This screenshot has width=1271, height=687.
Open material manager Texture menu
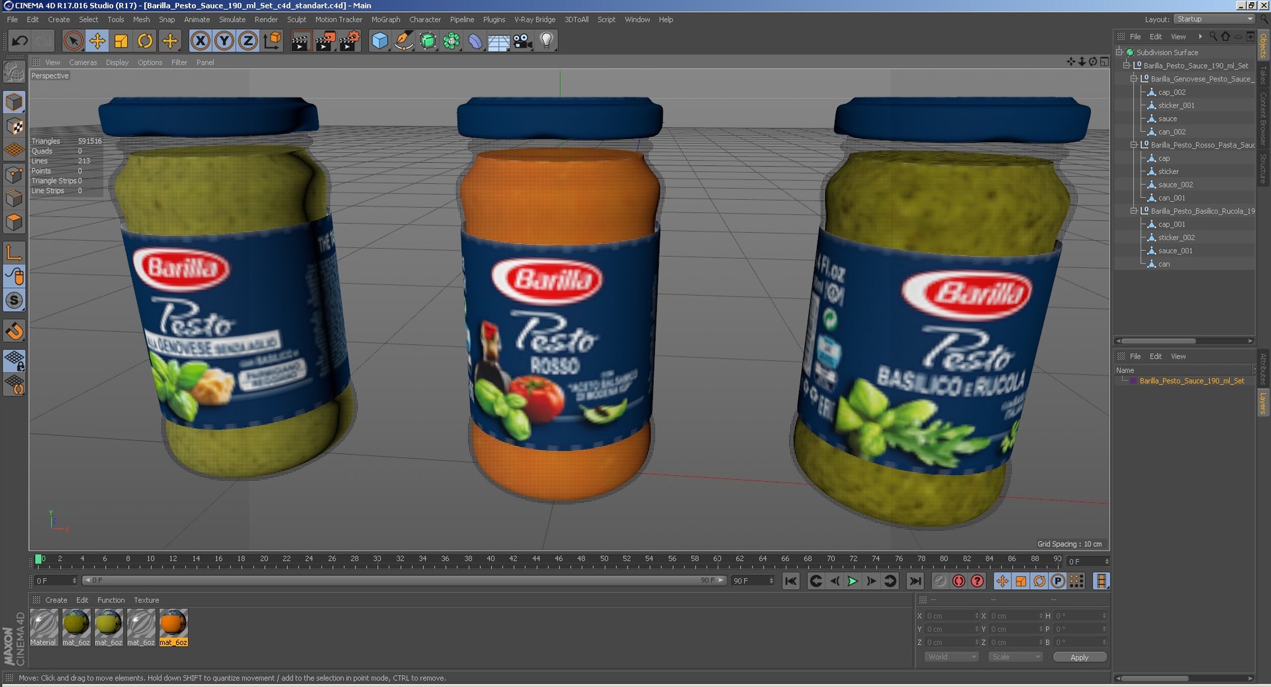point(146,600)
